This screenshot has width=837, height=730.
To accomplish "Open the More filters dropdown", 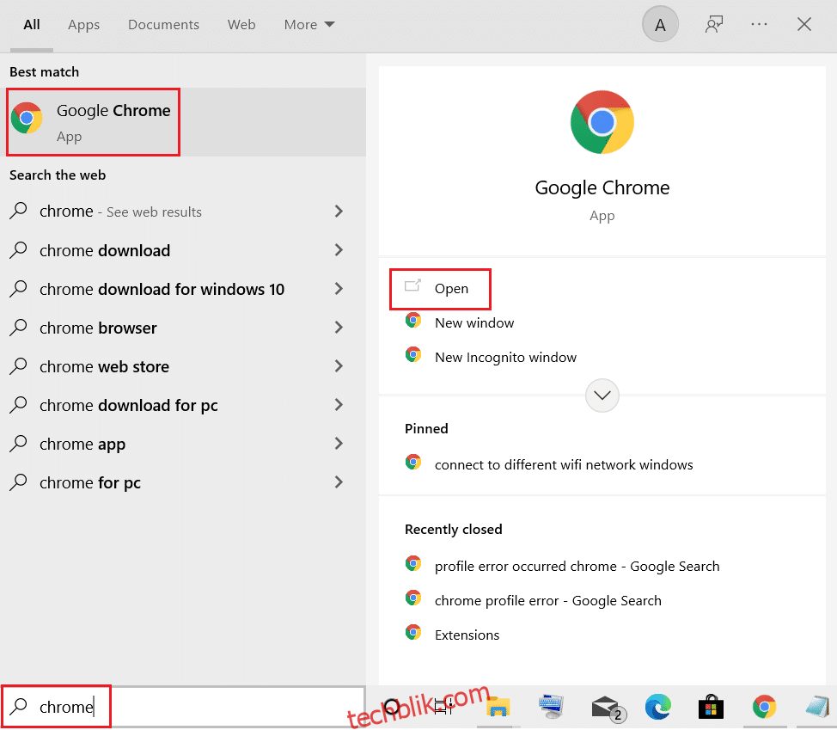I will tap(309, 25).
